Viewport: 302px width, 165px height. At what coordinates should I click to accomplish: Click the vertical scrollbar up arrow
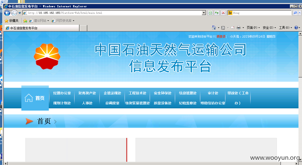point(300,34)
